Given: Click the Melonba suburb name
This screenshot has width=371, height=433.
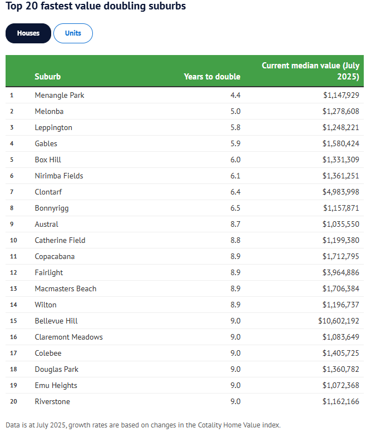Looking at the screenshot, I should click(49, 111).
